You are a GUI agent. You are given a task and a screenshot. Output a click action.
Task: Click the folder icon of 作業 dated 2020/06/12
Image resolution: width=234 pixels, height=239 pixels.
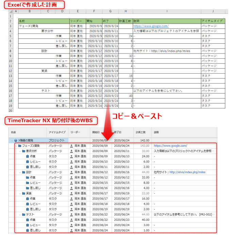pos(28,177)
